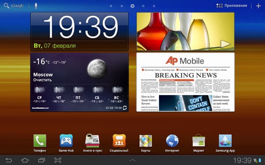Tap the moon weather icon
Viewport: 265px width, 165px height.
[97, 69]
